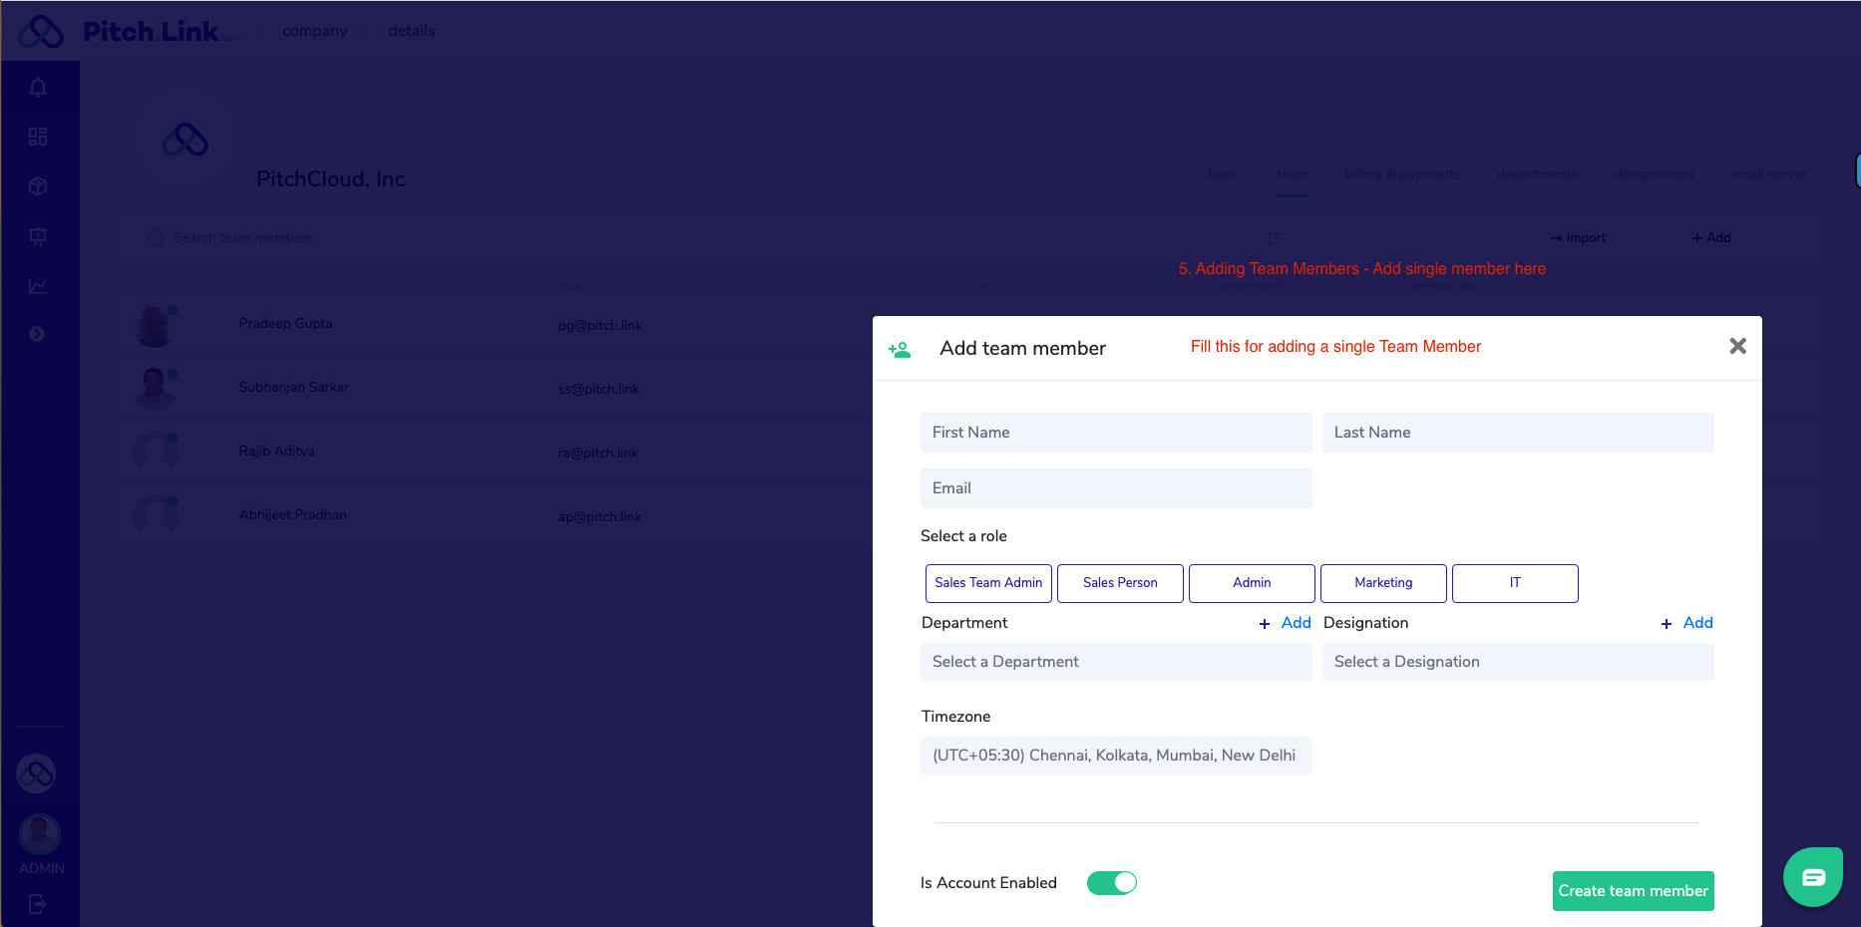Click ss@pitch.link email
The image size is (1861, 927).
(598, 390)
